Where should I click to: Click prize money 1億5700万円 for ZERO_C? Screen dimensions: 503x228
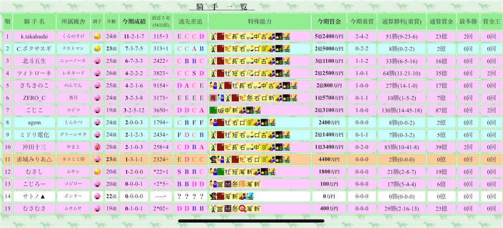point(329,98)
